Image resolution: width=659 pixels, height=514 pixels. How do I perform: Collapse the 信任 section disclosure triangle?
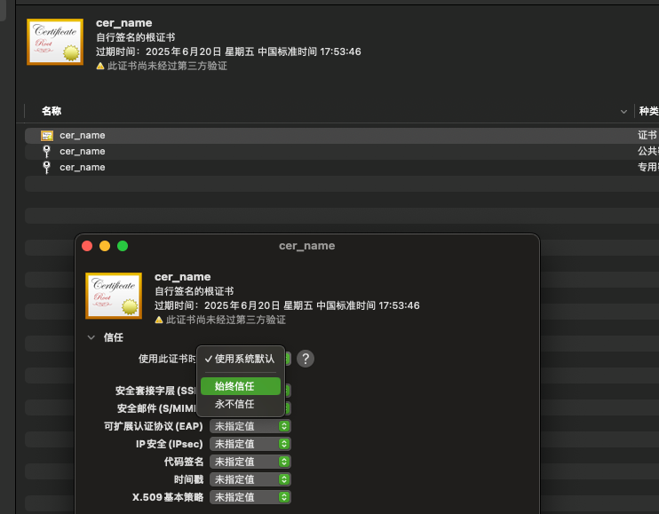[x=91, y=337]
